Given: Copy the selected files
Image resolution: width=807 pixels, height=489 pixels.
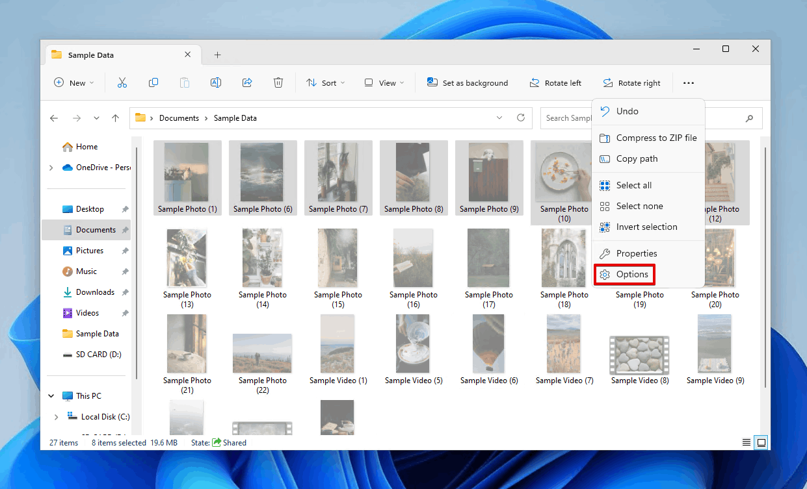Looking at the screenshot, I should pos(153,82).
